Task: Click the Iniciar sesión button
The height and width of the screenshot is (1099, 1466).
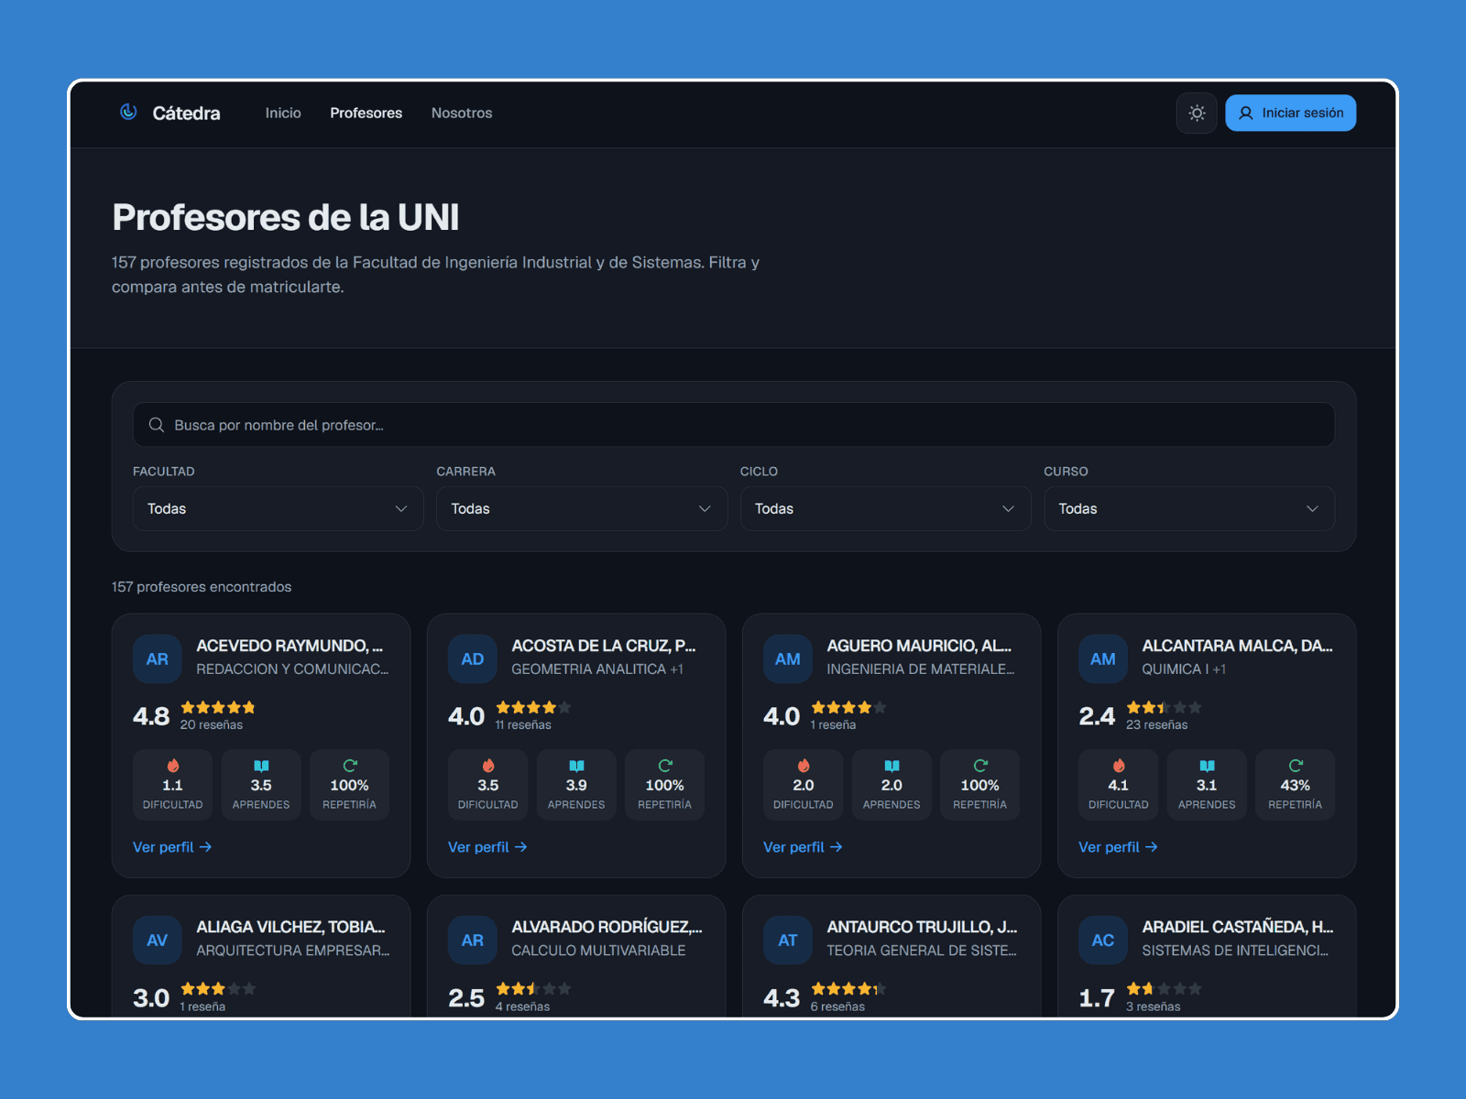Action: (x=1290, y=113)
